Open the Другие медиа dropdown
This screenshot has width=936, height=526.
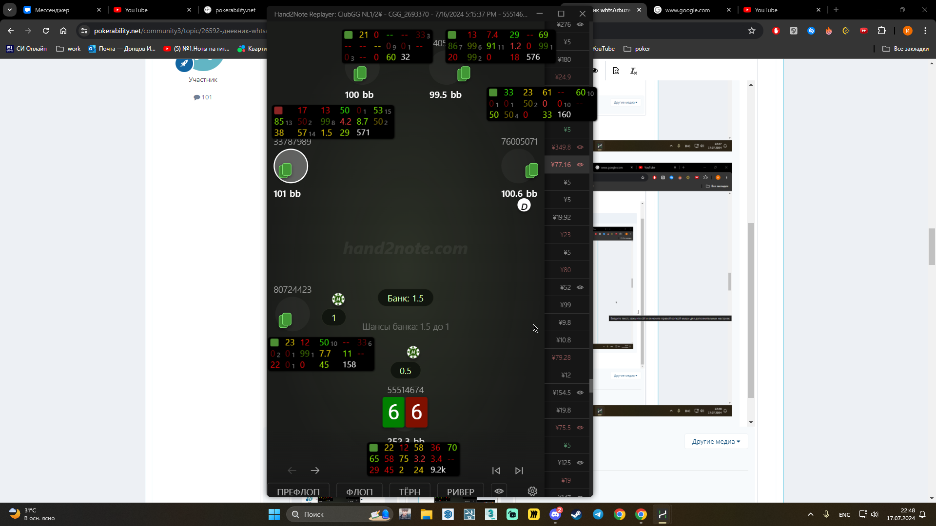tap(716, 441)
